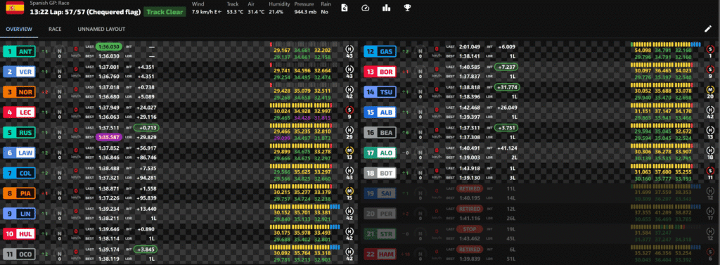Viewport: 720px width, 265px height.
Task: Click ANT's gear and RPM gauge
Action: 59,51
